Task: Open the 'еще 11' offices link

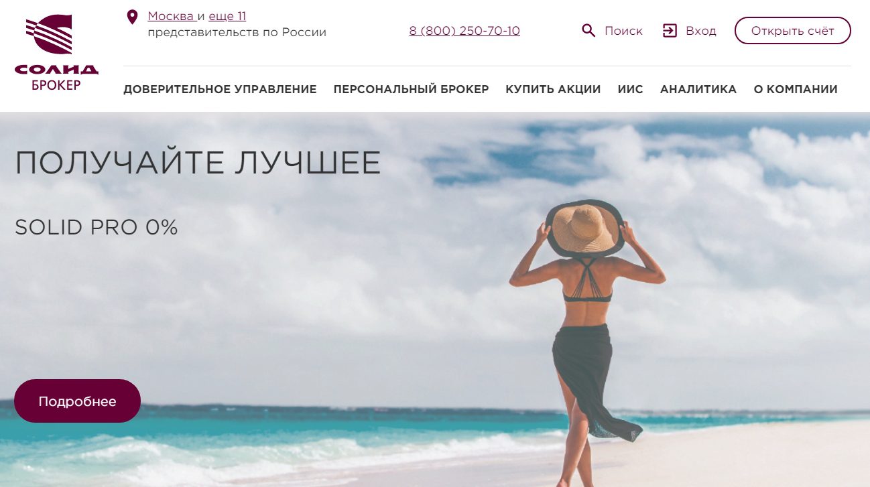Action: pyautogui.click(x=227, y=16)
